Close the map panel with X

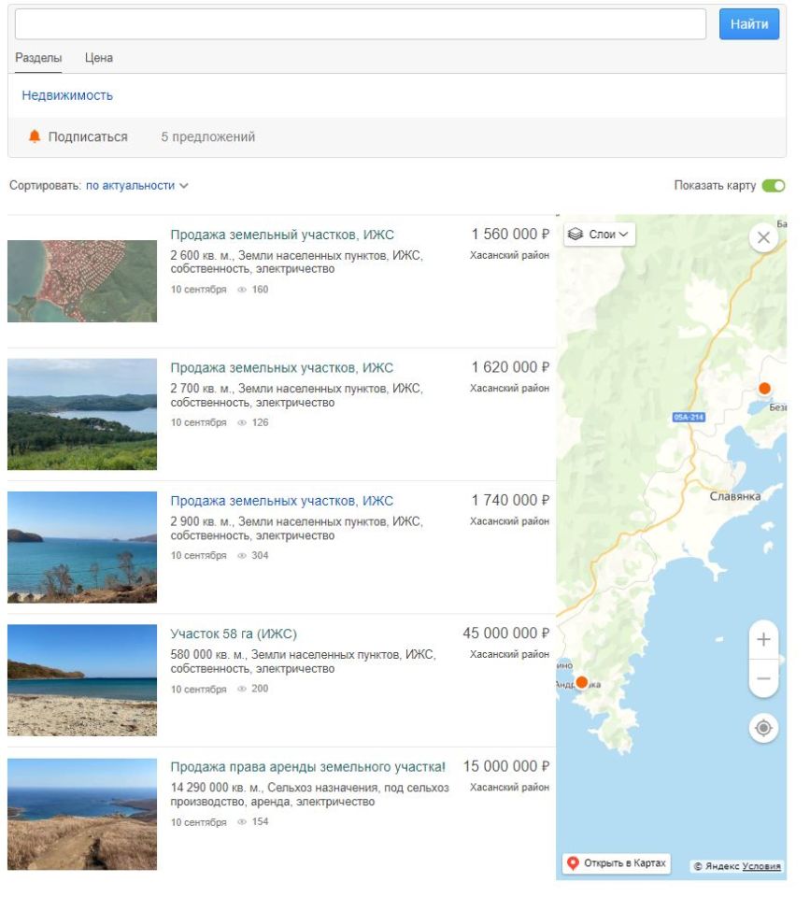tap(763, 237)
